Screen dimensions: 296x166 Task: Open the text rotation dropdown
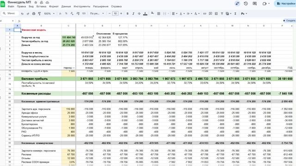point(197,13)
